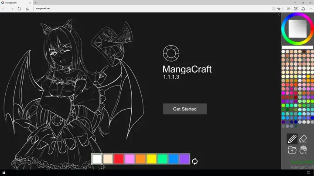Click the saturation square inside color wheel
This screenshot has width=314, height=176.
[x=297, y=29]
